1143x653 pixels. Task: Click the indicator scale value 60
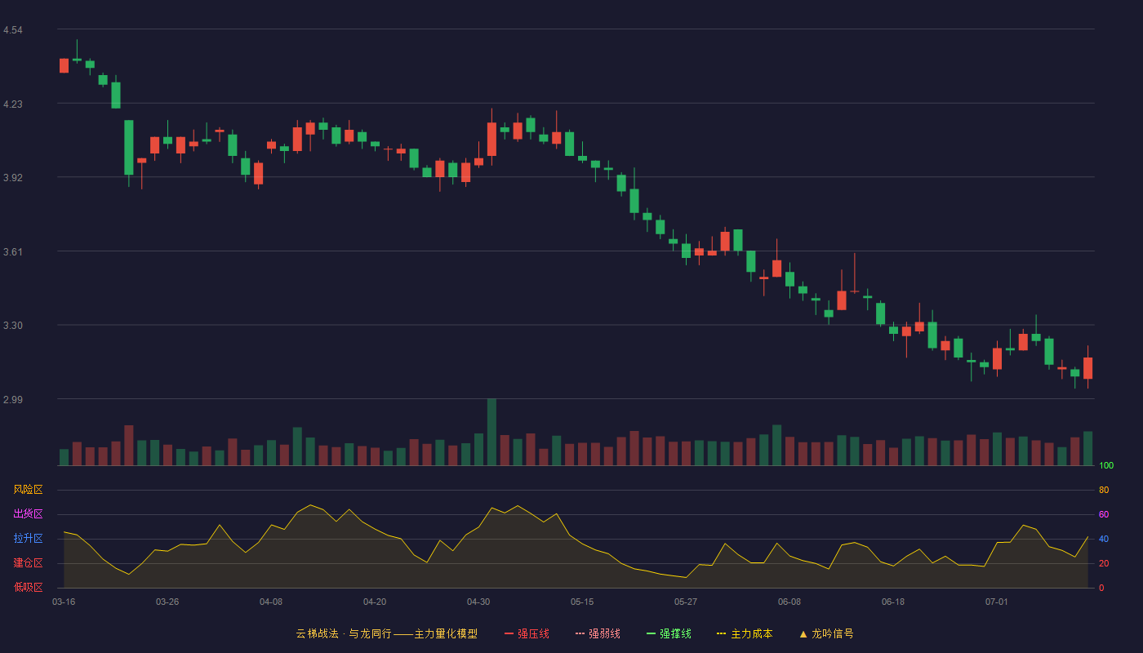pyautogui.click(x=1104, y=514)
